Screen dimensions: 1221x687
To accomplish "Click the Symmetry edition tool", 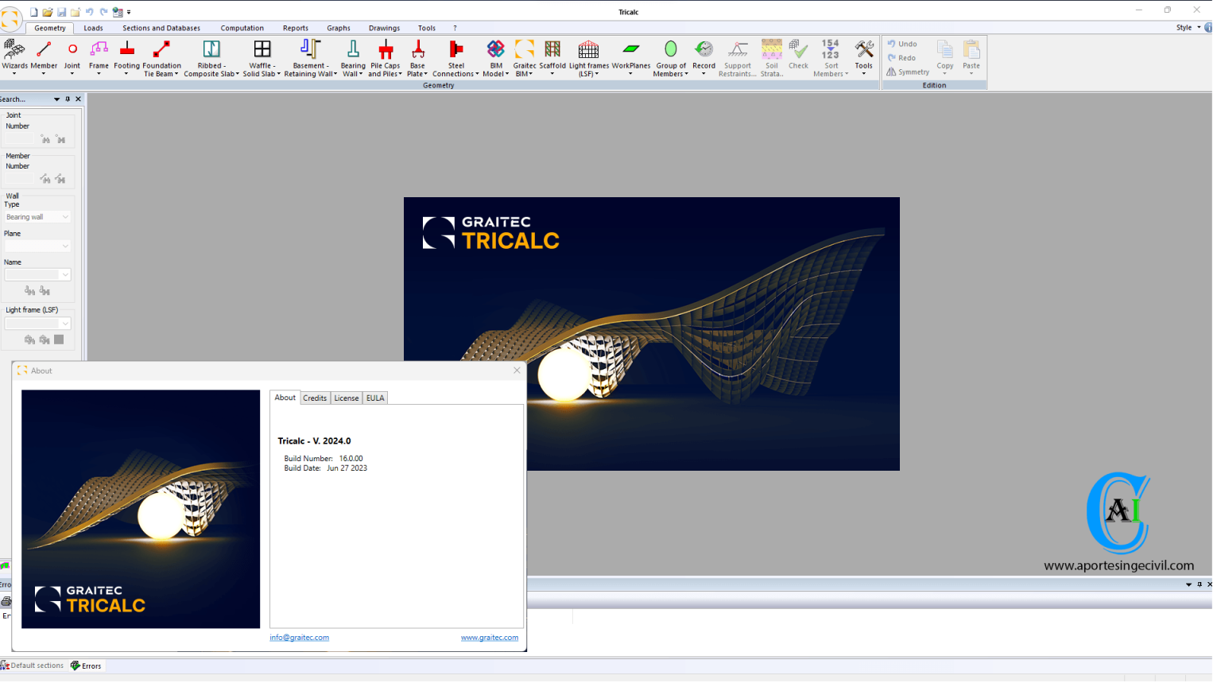I will pos(907,72).
